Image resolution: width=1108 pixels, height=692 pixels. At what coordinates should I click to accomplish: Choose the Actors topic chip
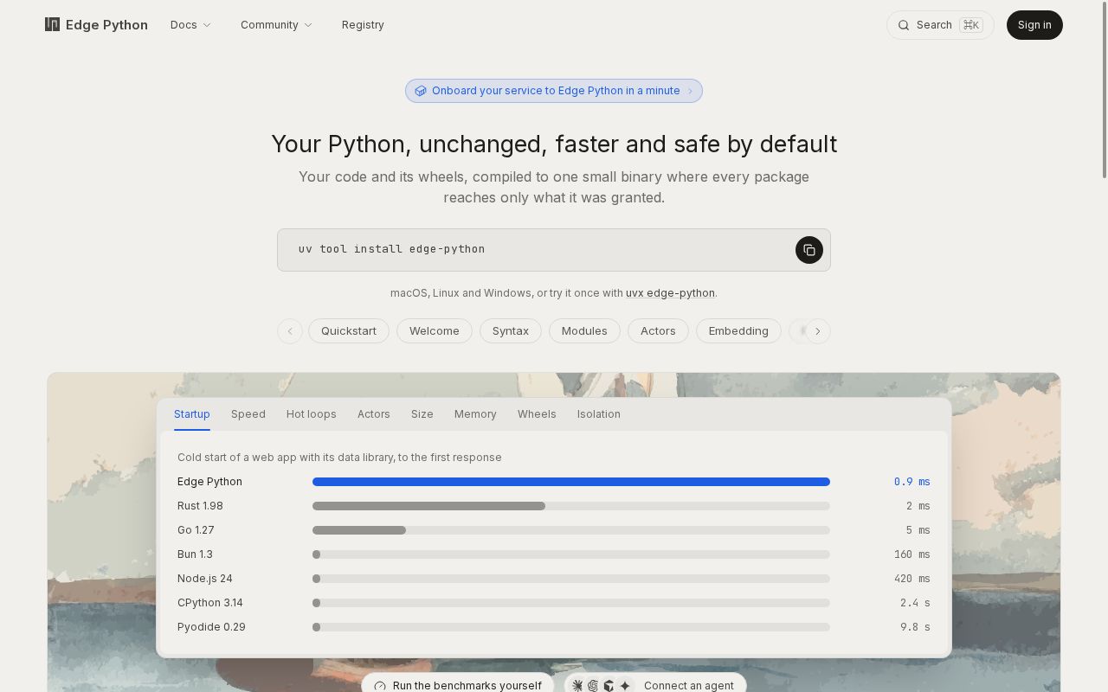click(x=658, y=331)
